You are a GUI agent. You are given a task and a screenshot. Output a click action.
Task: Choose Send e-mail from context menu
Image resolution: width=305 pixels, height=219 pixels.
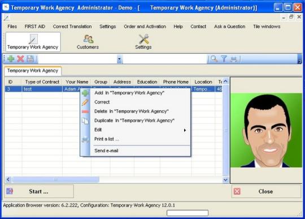pyautogui.click(x=136, y=151)
